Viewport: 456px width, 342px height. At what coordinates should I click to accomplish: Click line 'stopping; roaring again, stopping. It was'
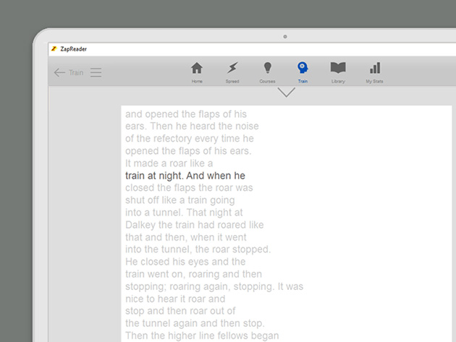pos(214,287)
